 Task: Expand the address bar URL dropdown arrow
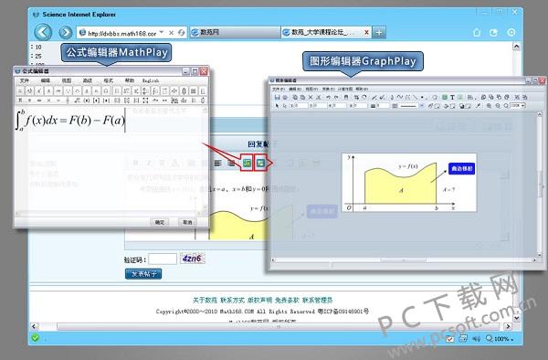click(162, 32)
